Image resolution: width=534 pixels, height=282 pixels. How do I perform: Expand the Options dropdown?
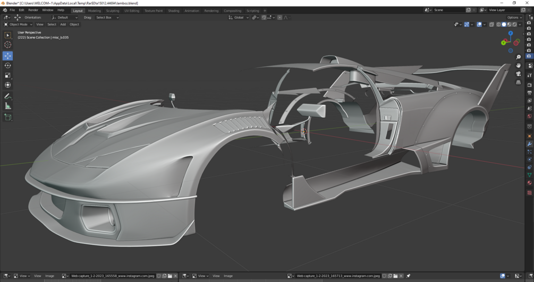coord(514,17)
